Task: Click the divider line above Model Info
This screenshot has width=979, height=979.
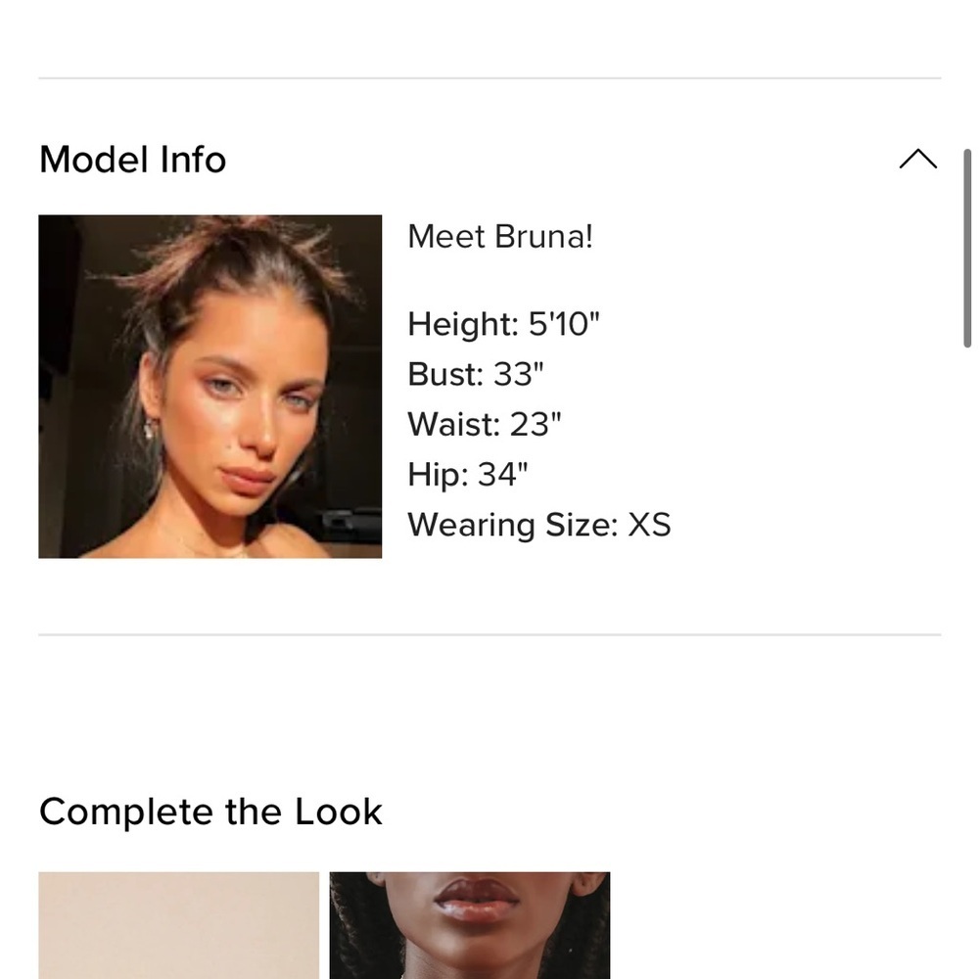Action: click(x=489, y=78)
